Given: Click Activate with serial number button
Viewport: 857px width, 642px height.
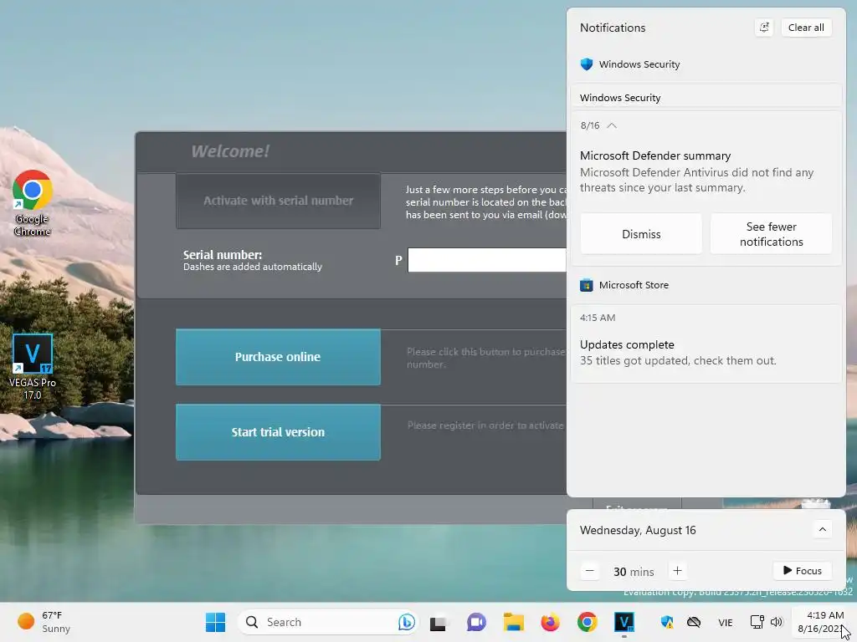Looking at the screenshot, I should point(278,201).
